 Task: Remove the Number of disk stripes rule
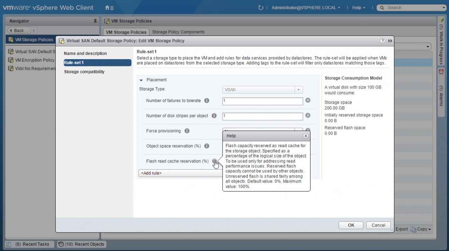pos(308,116)
